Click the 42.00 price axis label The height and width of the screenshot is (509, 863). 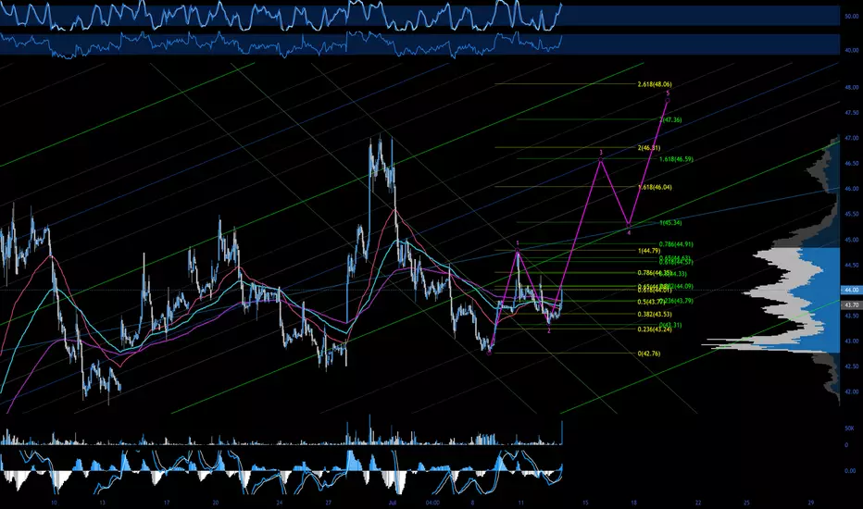coord(852,391)
